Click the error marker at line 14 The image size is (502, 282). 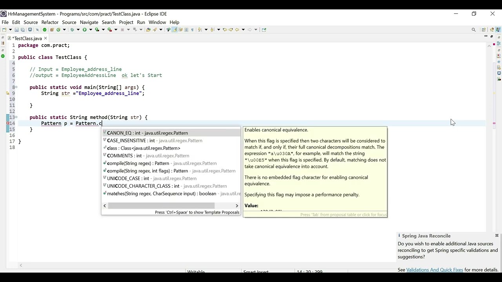7,123
